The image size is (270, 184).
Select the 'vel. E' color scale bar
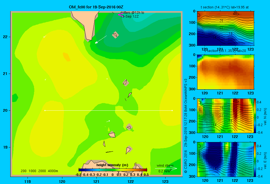tap(255, 159)
